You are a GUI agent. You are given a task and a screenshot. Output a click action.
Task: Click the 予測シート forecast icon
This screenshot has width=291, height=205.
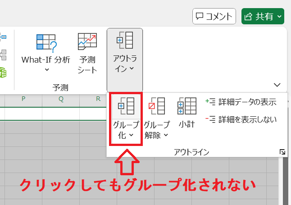87,41
